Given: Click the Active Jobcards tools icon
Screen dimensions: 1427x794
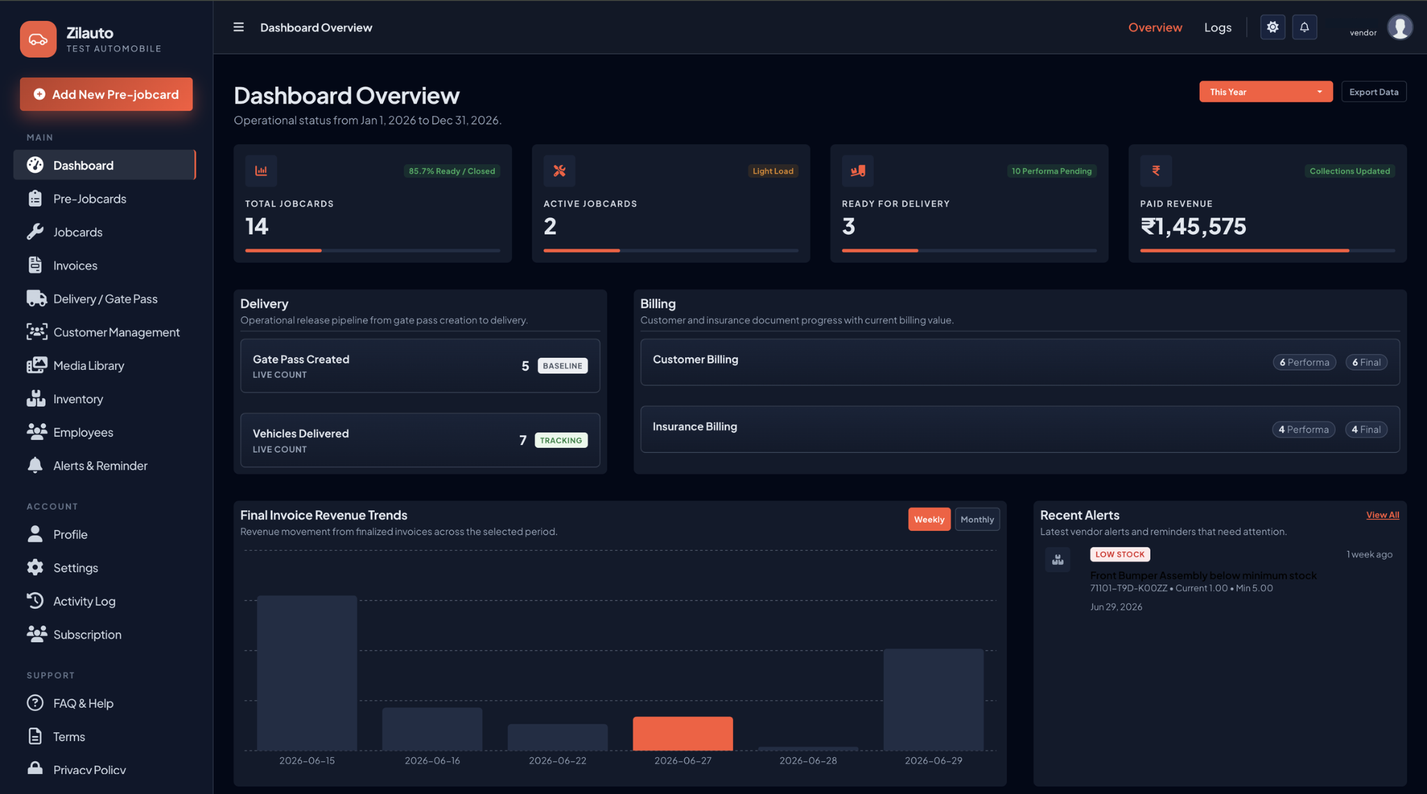Looking at the screenshot, I should pos(560,171).
